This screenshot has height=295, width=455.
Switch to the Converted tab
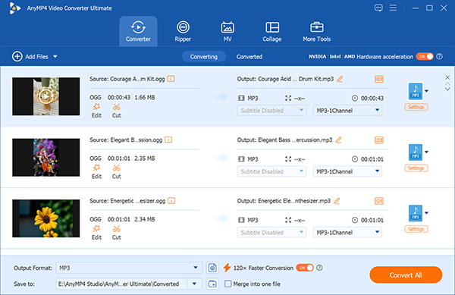point(249,57)
